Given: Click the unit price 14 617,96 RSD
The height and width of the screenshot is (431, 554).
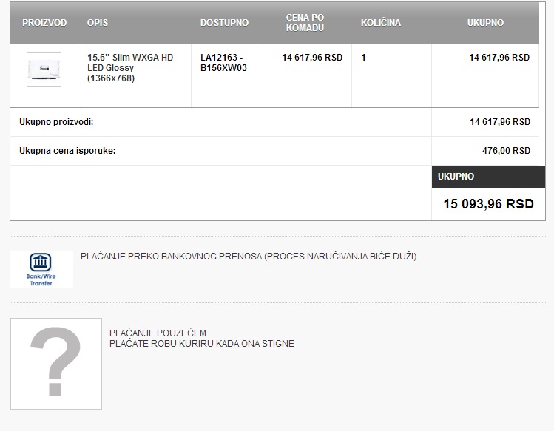Looking at the screenshot, I should (x=312, y=58).
